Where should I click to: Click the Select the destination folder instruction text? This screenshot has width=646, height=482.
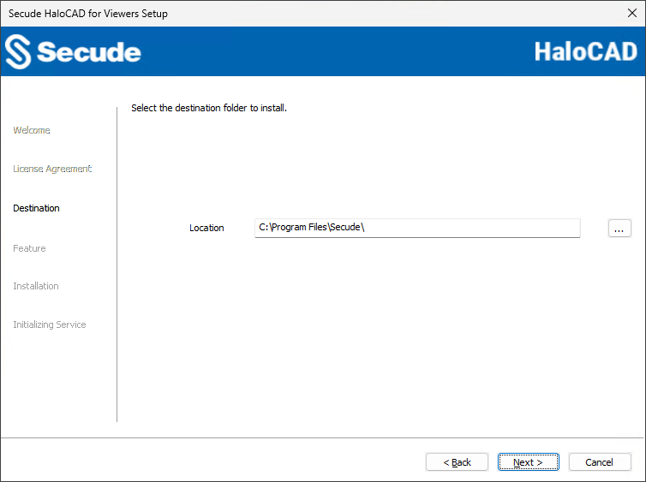pyautogui.click(x=208, y=109)
